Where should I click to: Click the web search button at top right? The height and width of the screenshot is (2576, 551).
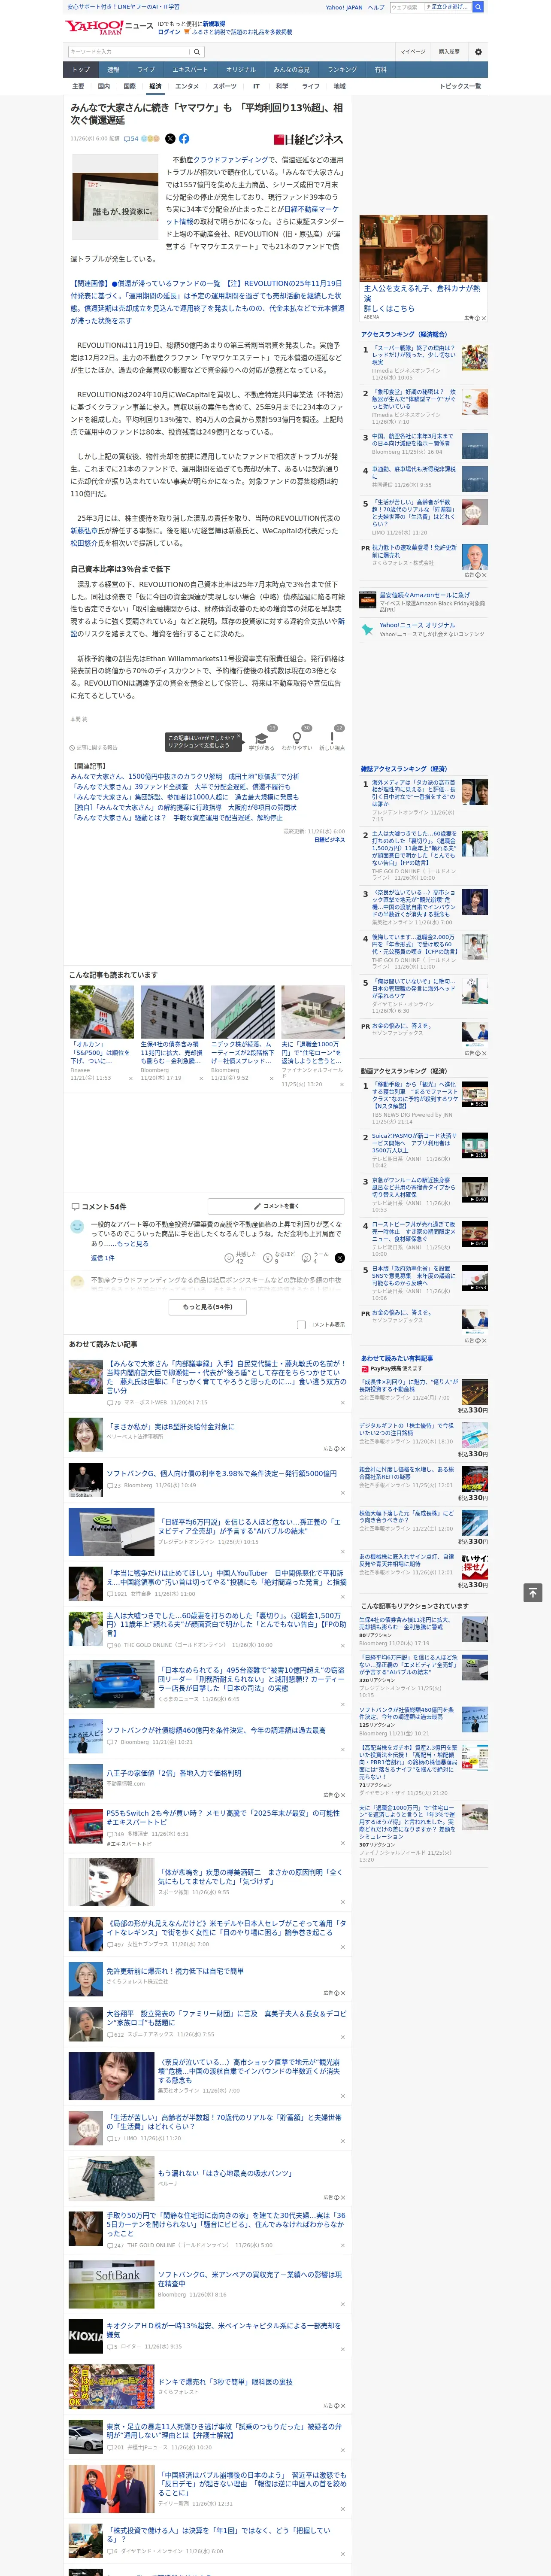tap(478, 7)
